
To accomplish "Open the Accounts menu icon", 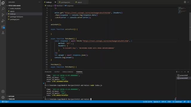I will tap(3, 91).
